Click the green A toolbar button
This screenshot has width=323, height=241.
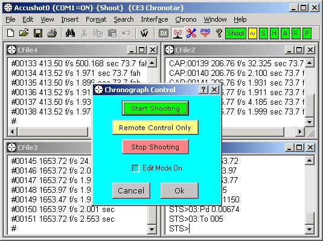[285, 33]
